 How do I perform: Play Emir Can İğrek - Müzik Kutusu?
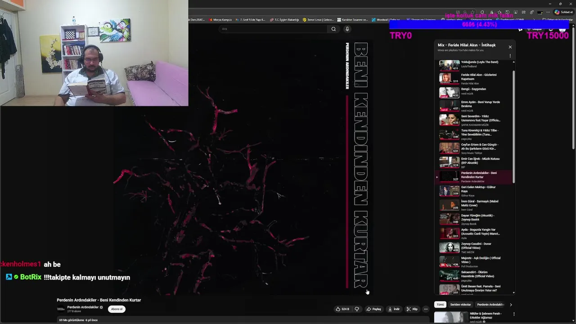475,162
